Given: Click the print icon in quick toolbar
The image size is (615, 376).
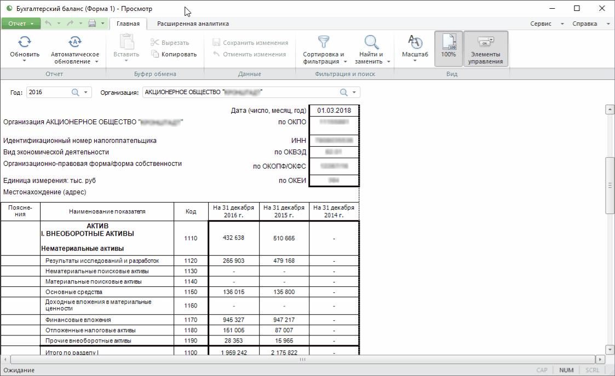Looking at the screenshot, I should 92,24.
